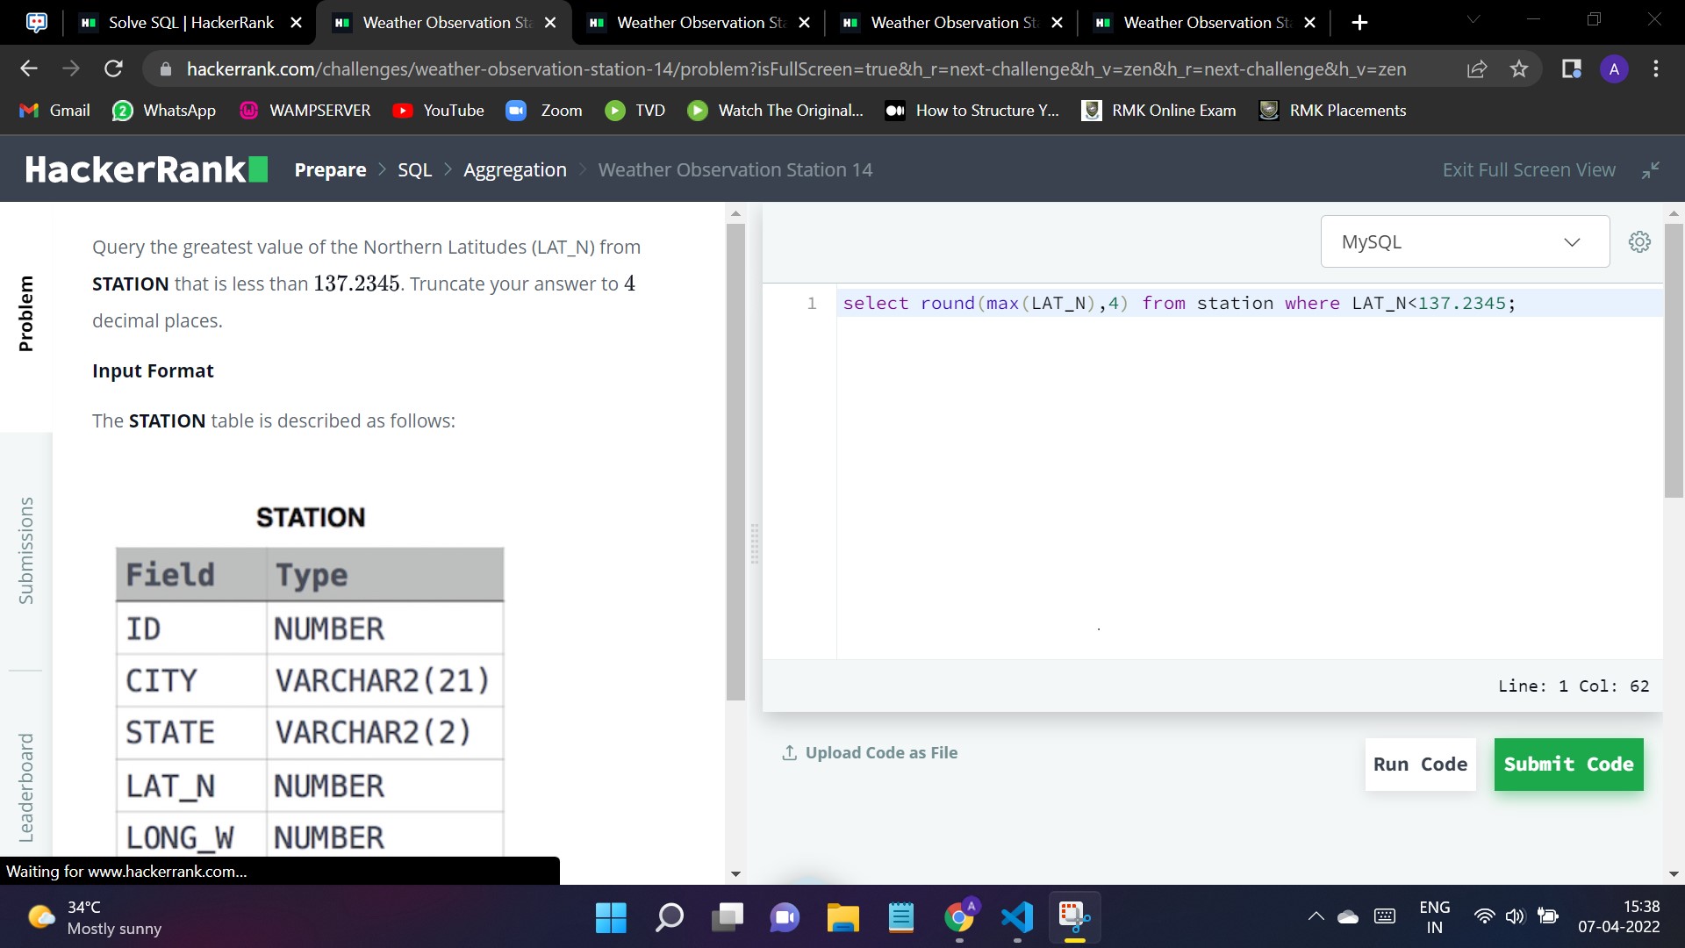The image size is (1685, 948).
Task: Click SQL in the breadcrumb
Action: point(414,169)
